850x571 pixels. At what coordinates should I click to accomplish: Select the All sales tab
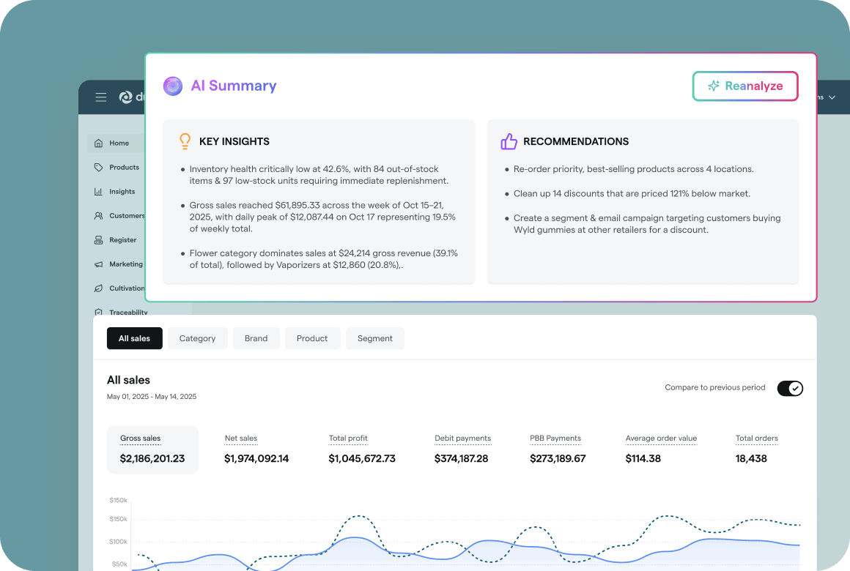134,338
